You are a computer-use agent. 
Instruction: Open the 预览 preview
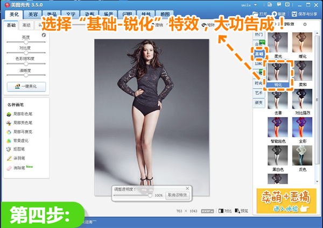241,211
